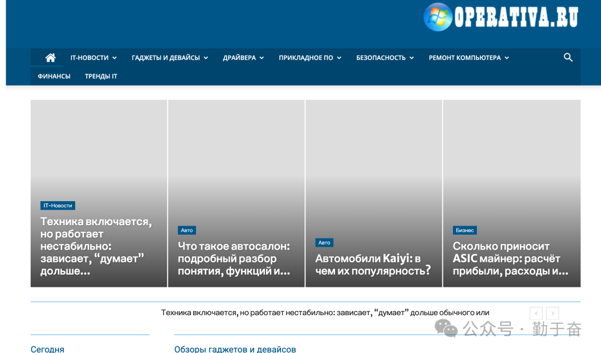Open the Драйвера menu item
The image size is (601, 353).
coord(239,58)
